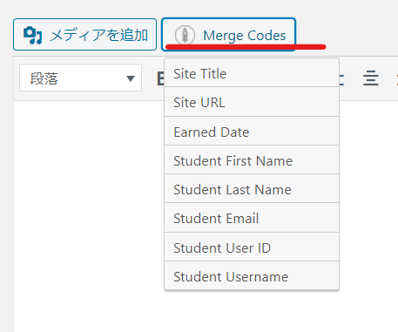Click the cut-off icon at toolbar's right edge
The image size is (398, 332).
(x=397, y=78)
